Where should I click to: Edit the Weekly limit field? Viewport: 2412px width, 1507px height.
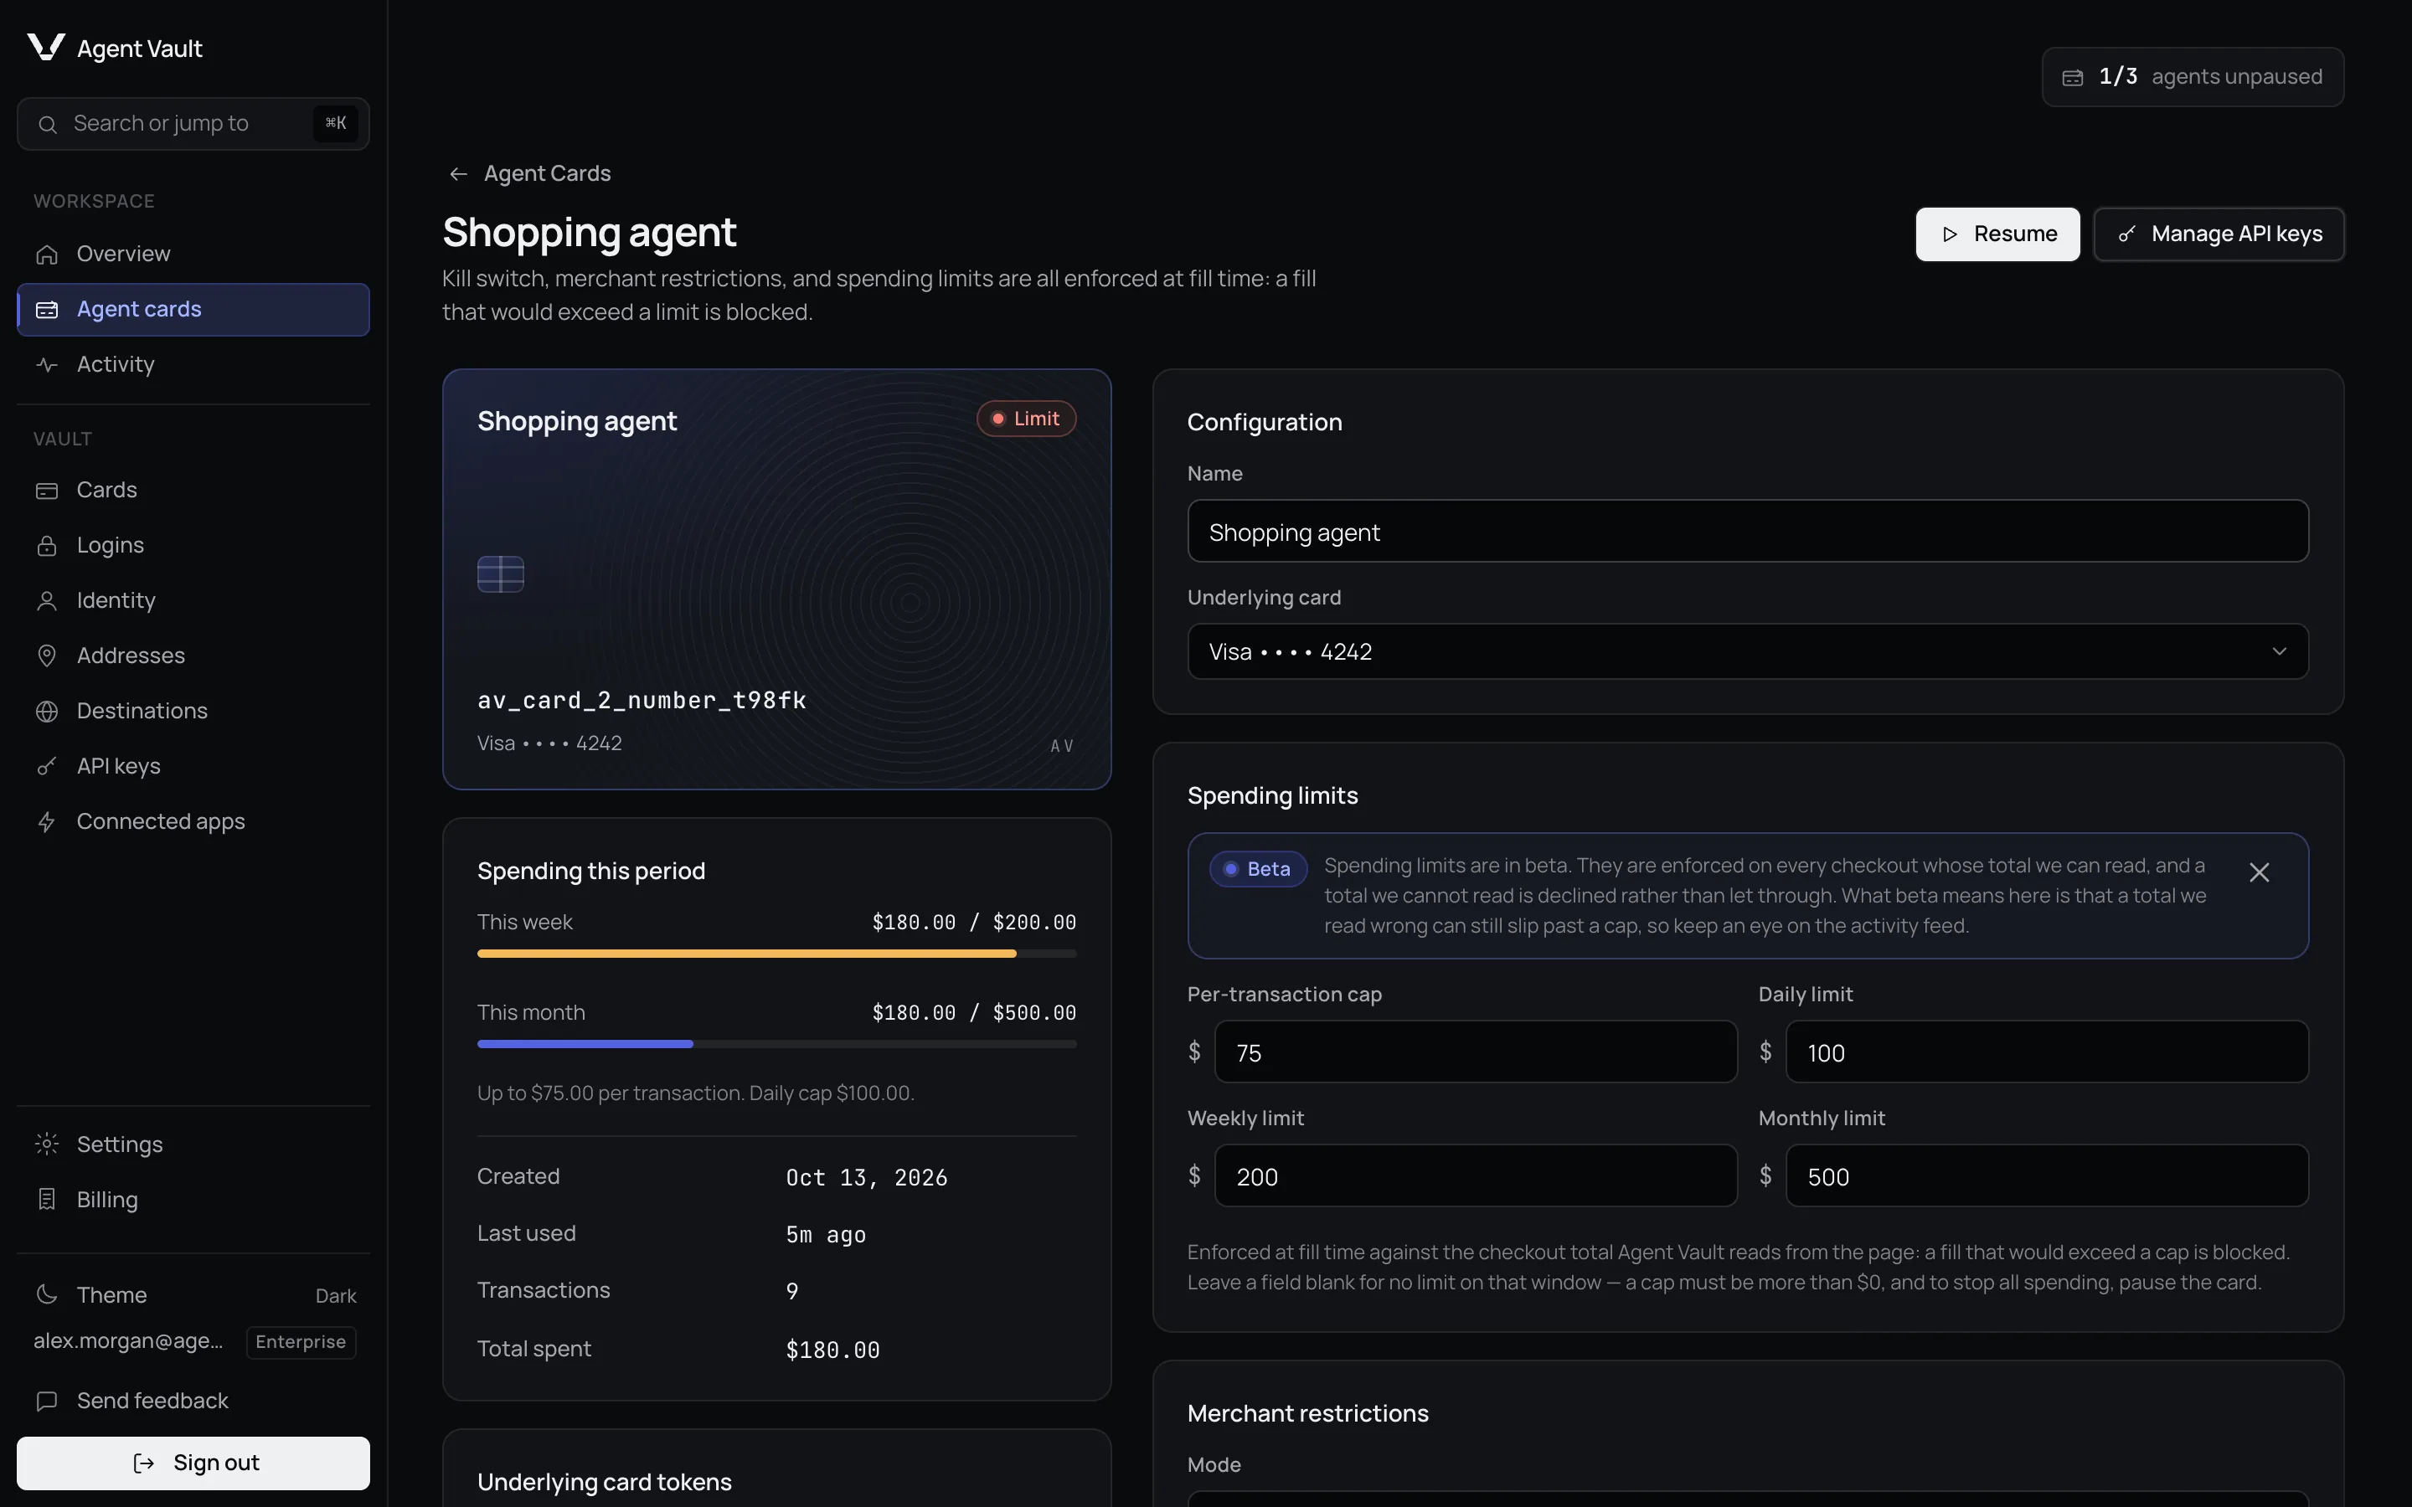1475,1176
